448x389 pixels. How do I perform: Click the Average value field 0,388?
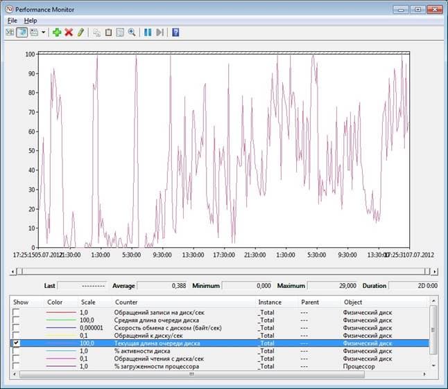pyautogui.click(x=162, y=285)
